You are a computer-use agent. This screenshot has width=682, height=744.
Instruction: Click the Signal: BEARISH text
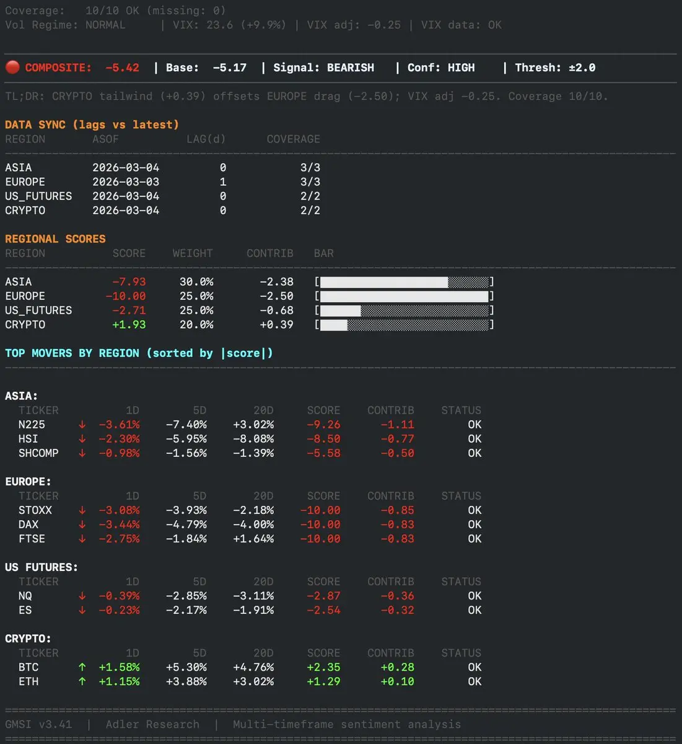point(323,68)
